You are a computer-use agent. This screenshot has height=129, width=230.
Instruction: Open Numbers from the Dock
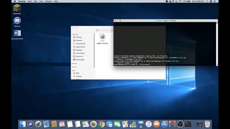[133, 124]
